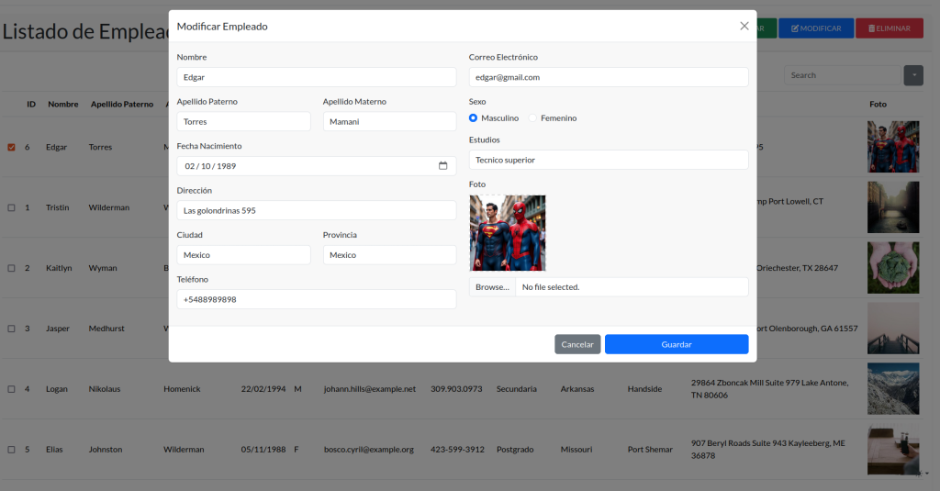Click the Secundaria cell in Logan row
Screen dimensions: 940x491
pyautogui.click(x=517, y=389)
